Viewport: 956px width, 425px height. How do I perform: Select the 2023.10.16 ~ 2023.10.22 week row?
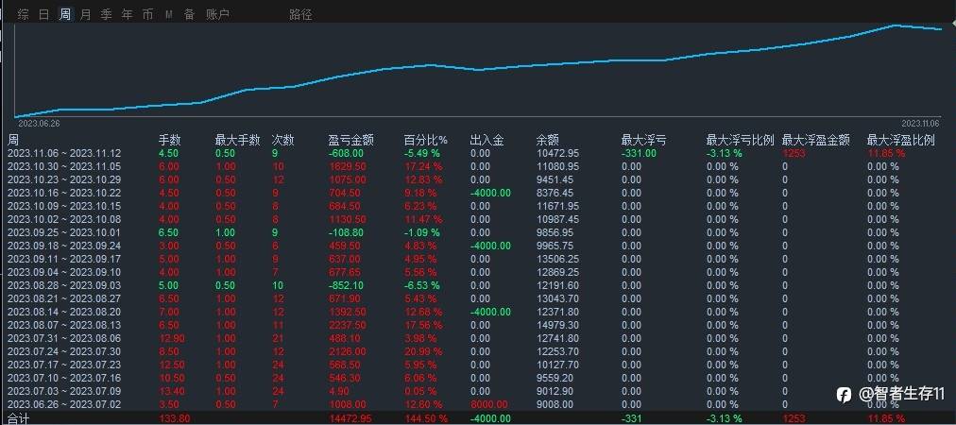[478, 193]
